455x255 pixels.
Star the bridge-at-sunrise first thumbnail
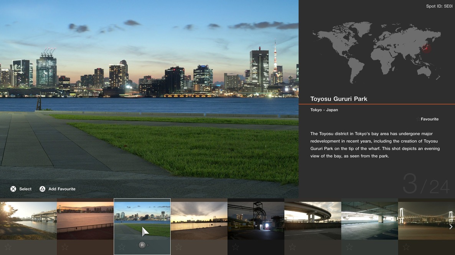(8, 247)
